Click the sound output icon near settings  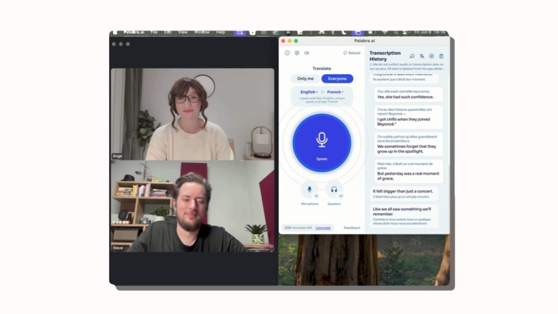tap(307, 53)
